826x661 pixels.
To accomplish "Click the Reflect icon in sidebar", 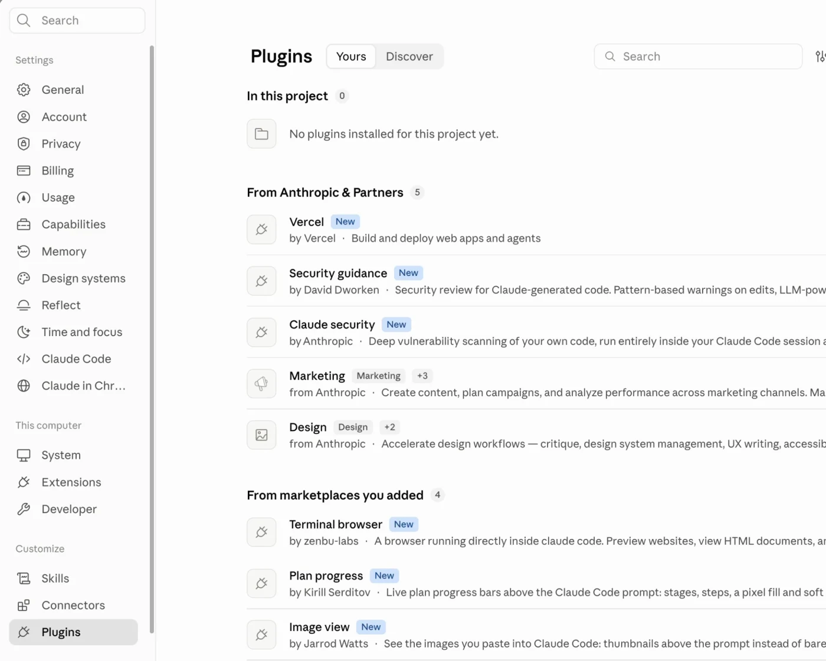I will [24, 305].
